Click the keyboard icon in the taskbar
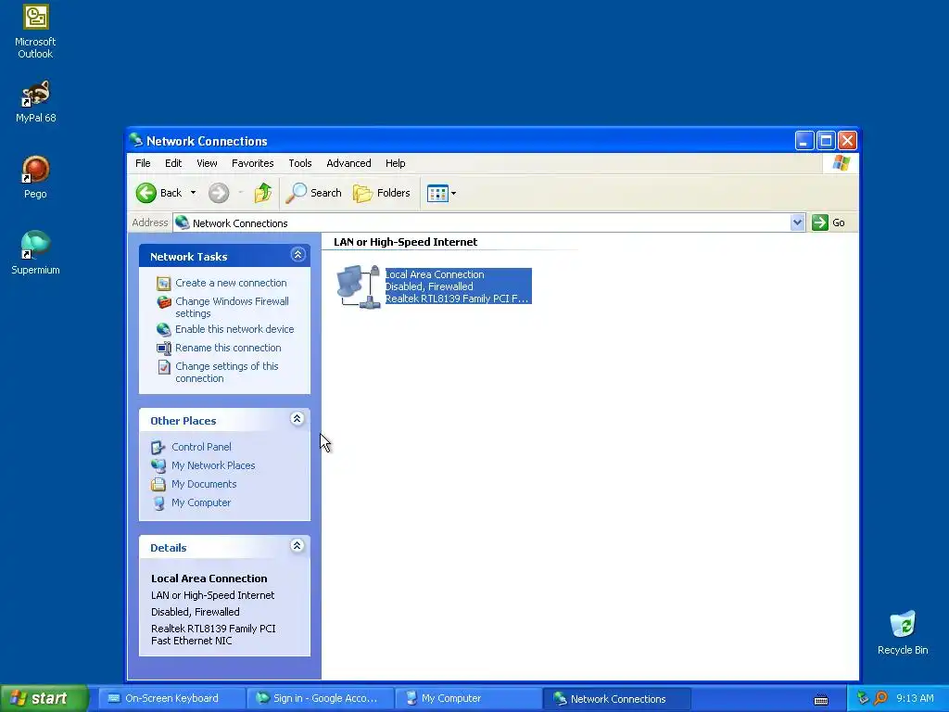Image resolution: width=949 pixels, height=712 pixels. pyautogui.click(x=821, y=699)
